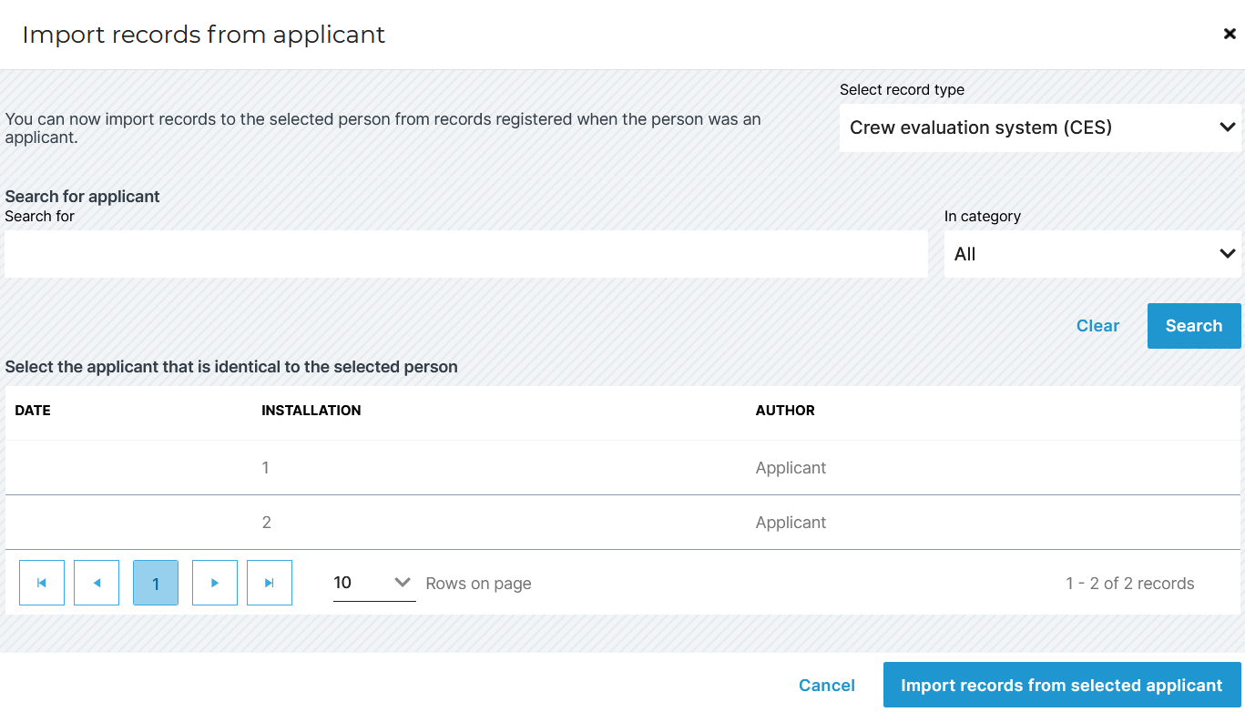Clear the search criteria
Screen dimensions: 1245x712
[1097, 325]
